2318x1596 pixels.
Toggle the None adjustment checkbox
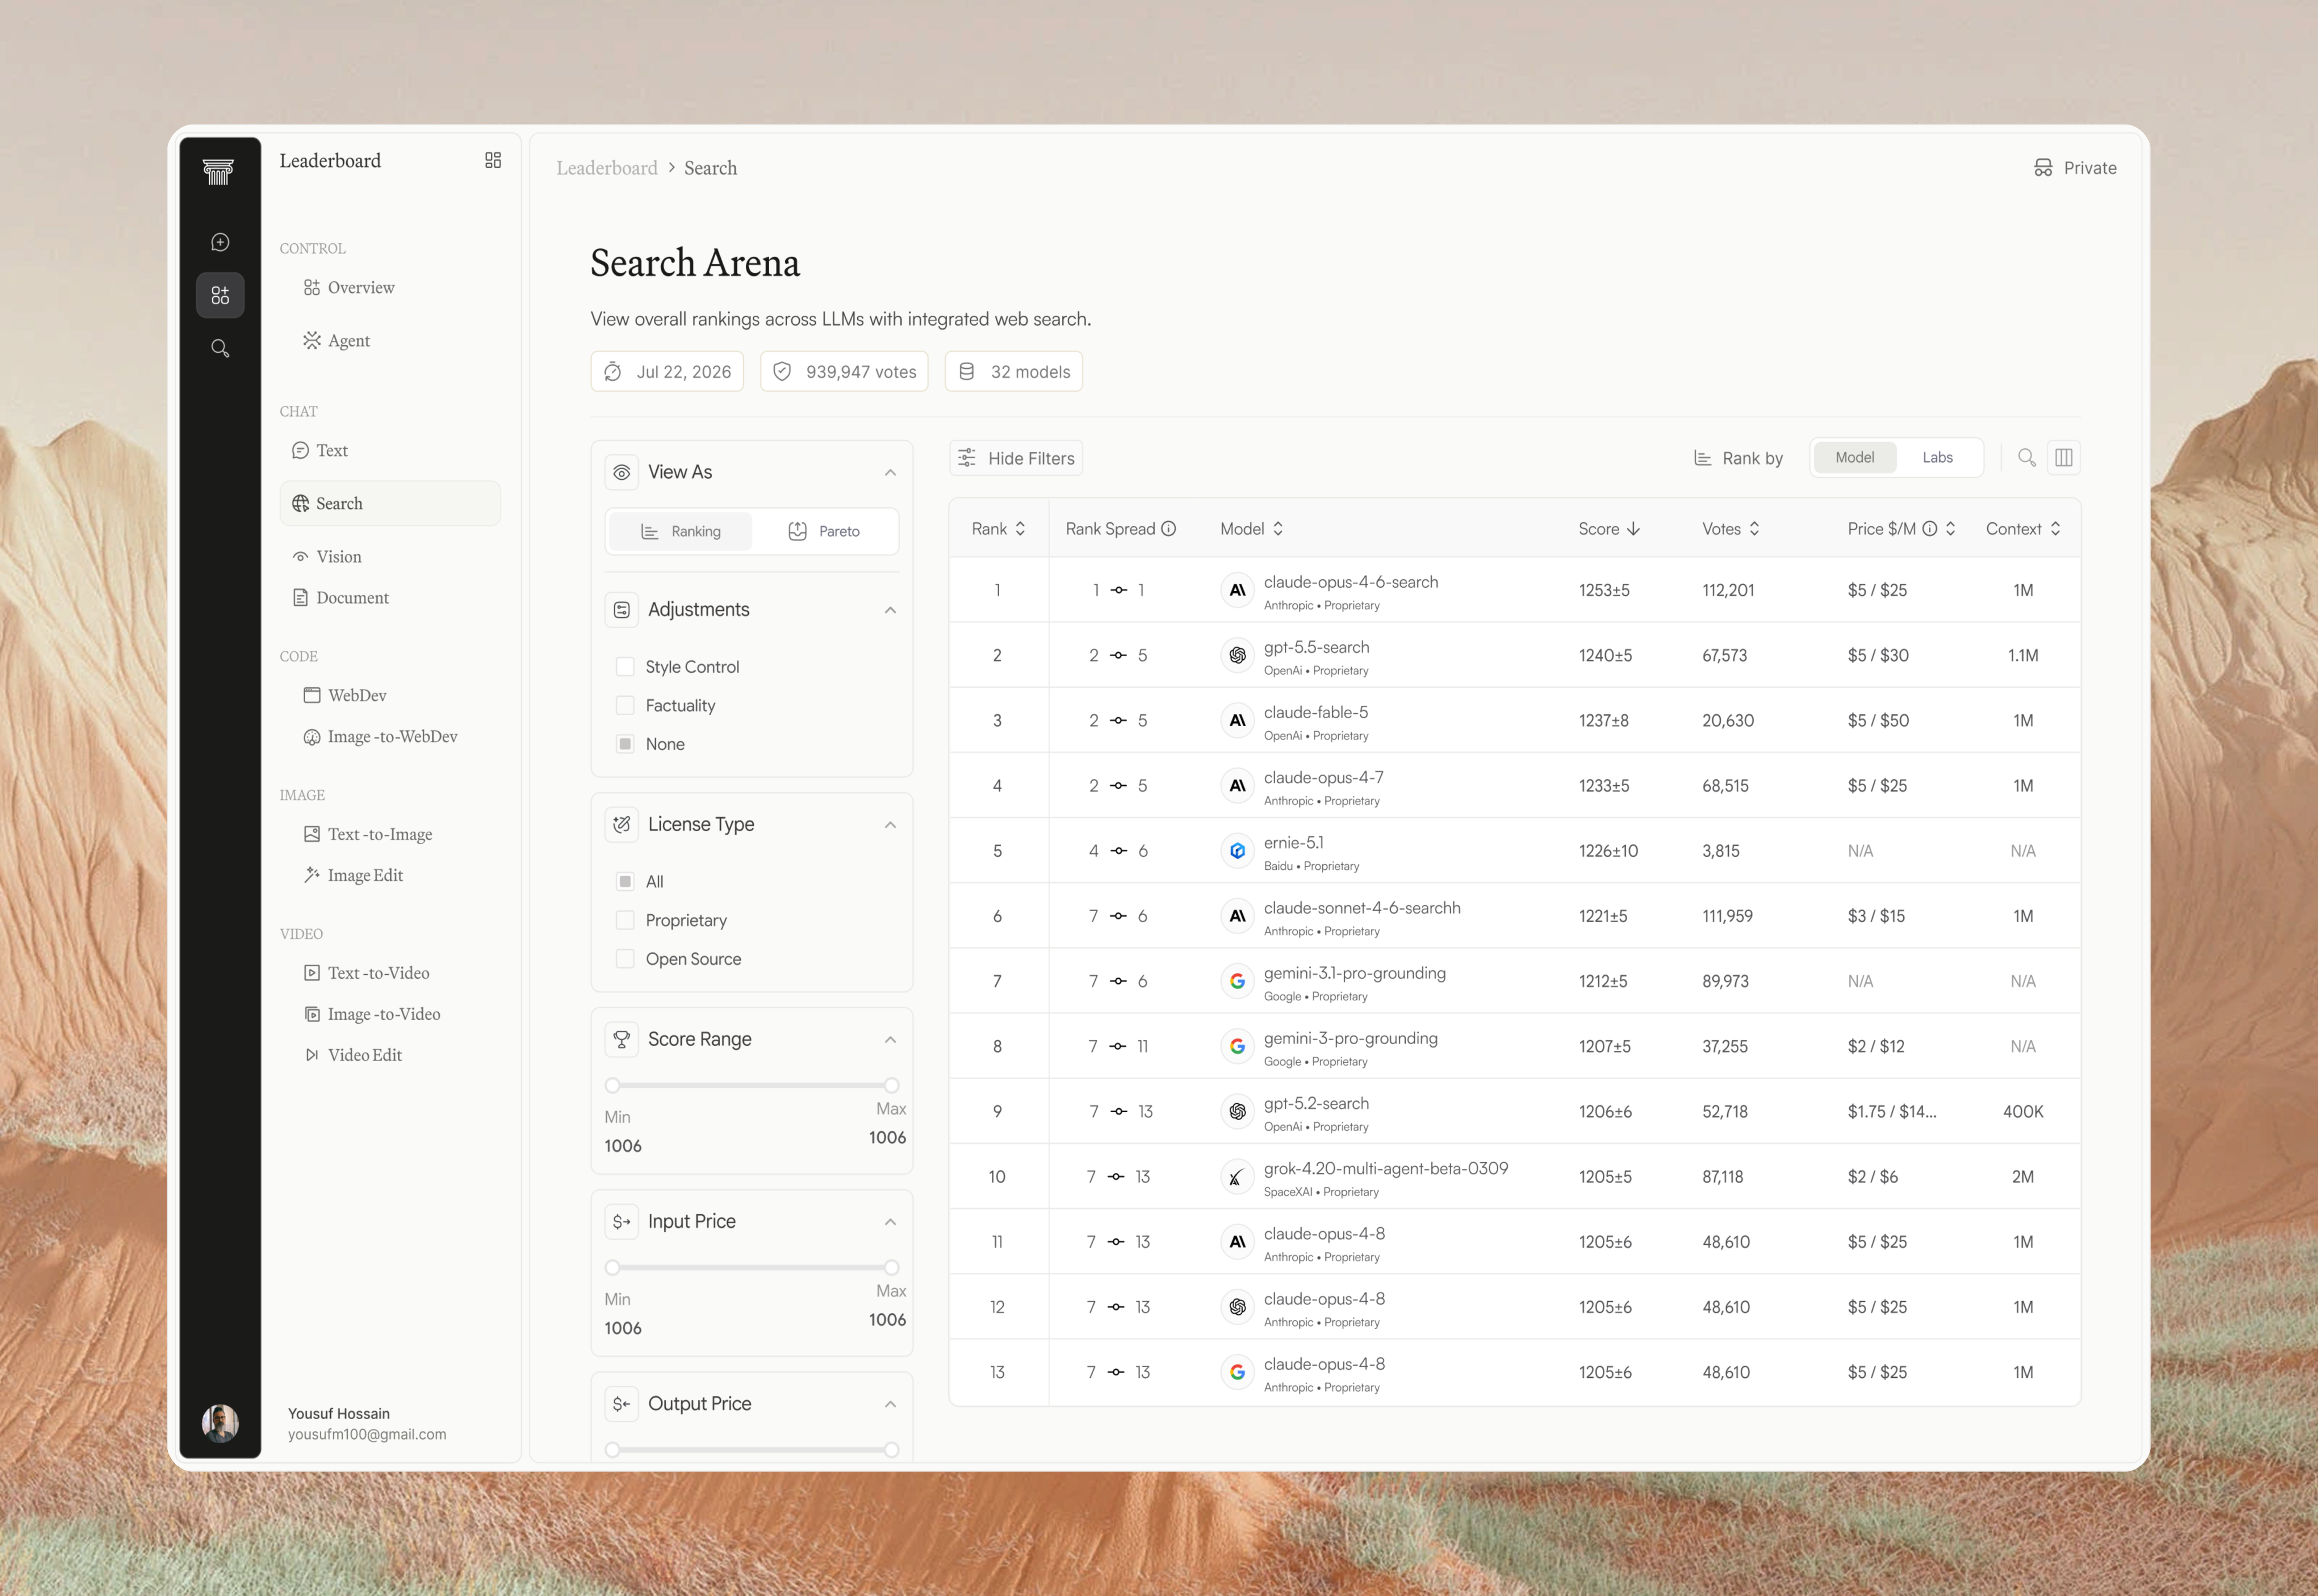point(625,744)
